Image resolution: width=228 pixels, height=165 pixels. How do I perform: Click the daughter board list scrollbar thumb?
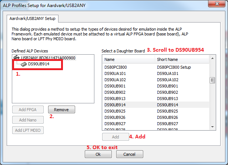(x=212, y=80)
